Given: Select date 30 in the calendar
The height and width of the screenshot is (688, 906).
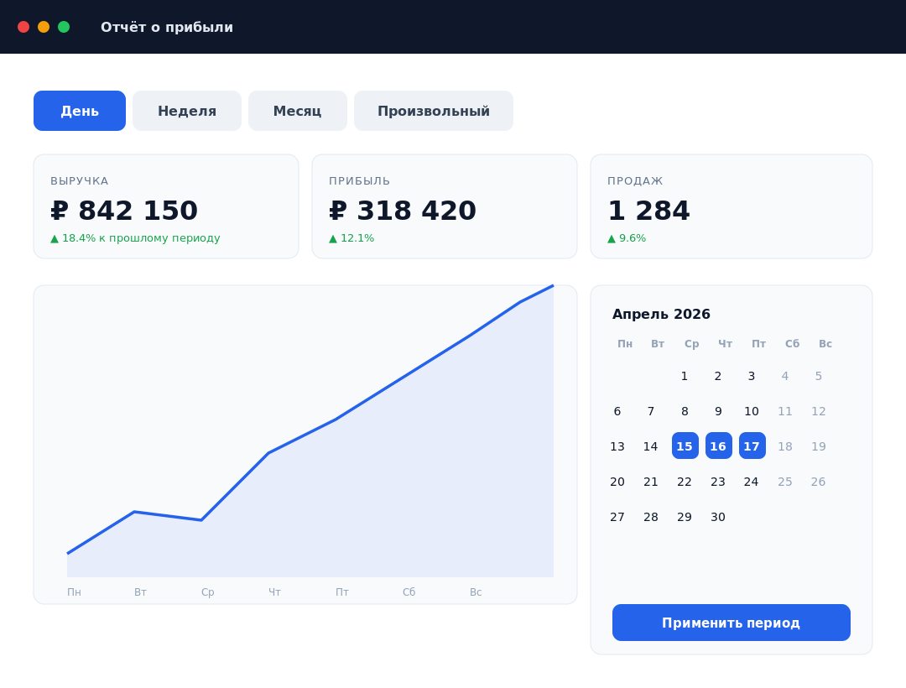Looking at the screenshot, I should (x=718, y=517).
